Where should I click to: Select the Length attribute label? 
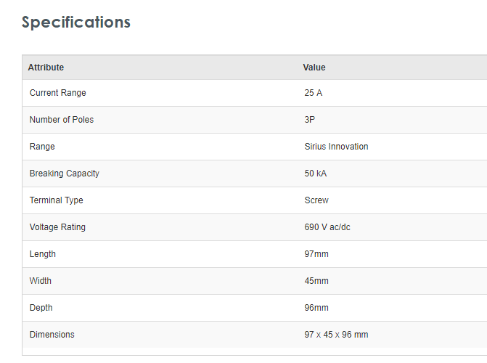[x=42, y=254]
